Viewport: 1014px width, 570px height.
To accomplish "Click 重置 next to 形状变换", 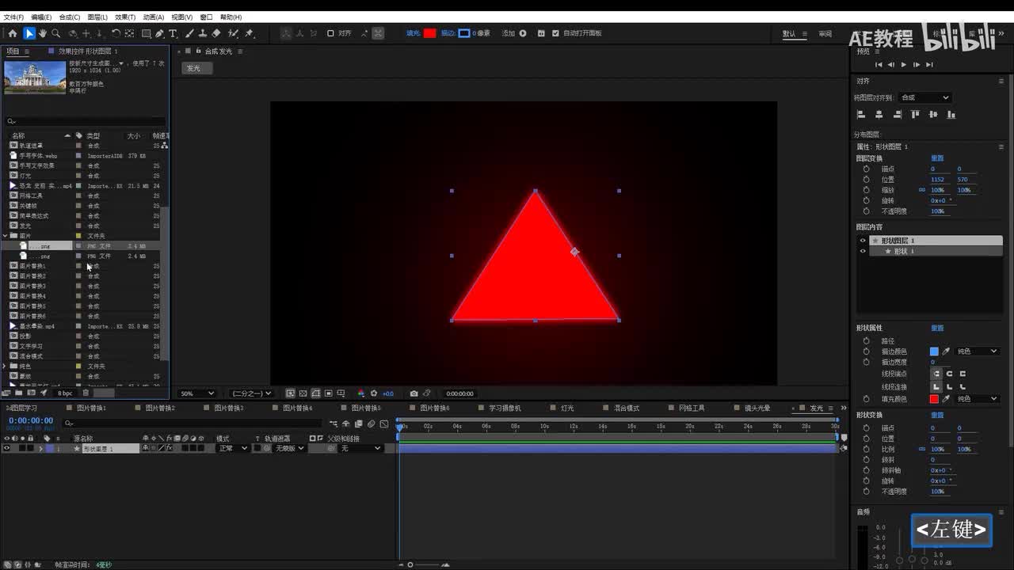I will coord(937,415).
